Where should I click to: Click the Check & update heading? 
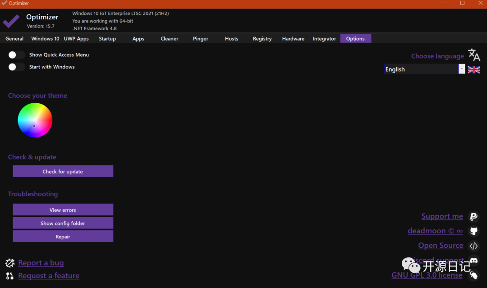[x=32, y=157]
